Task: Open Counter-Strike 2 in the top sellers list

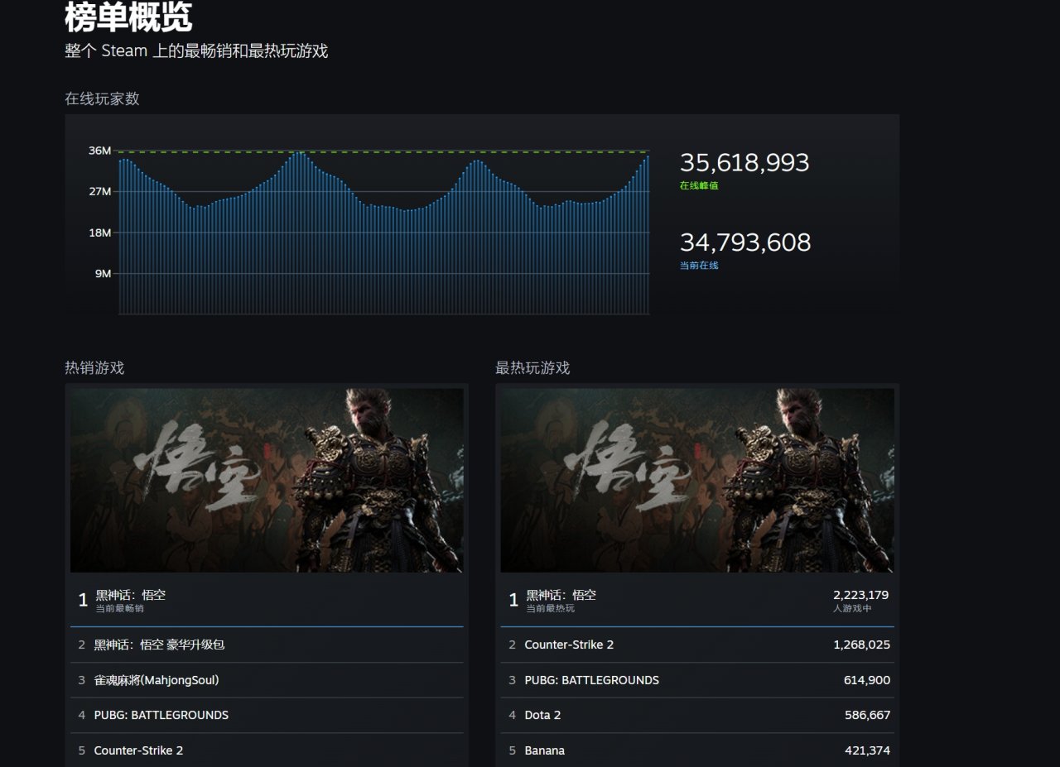Action: click(267, 750)
